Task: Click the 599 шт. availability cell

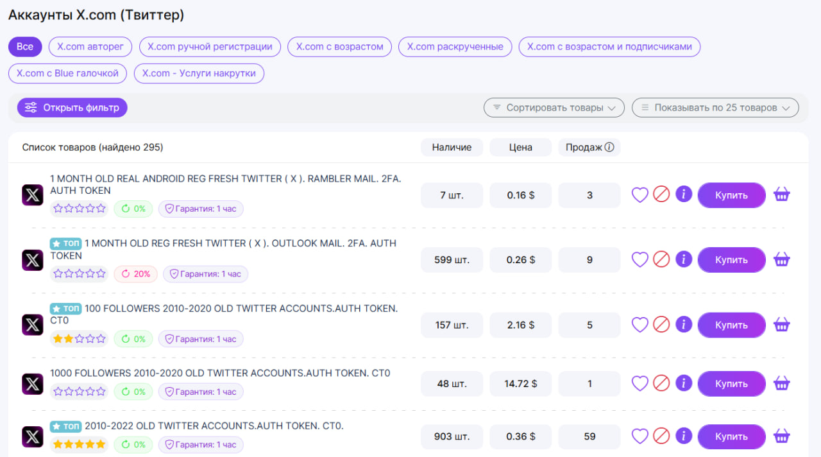Action: coord(452,260)
